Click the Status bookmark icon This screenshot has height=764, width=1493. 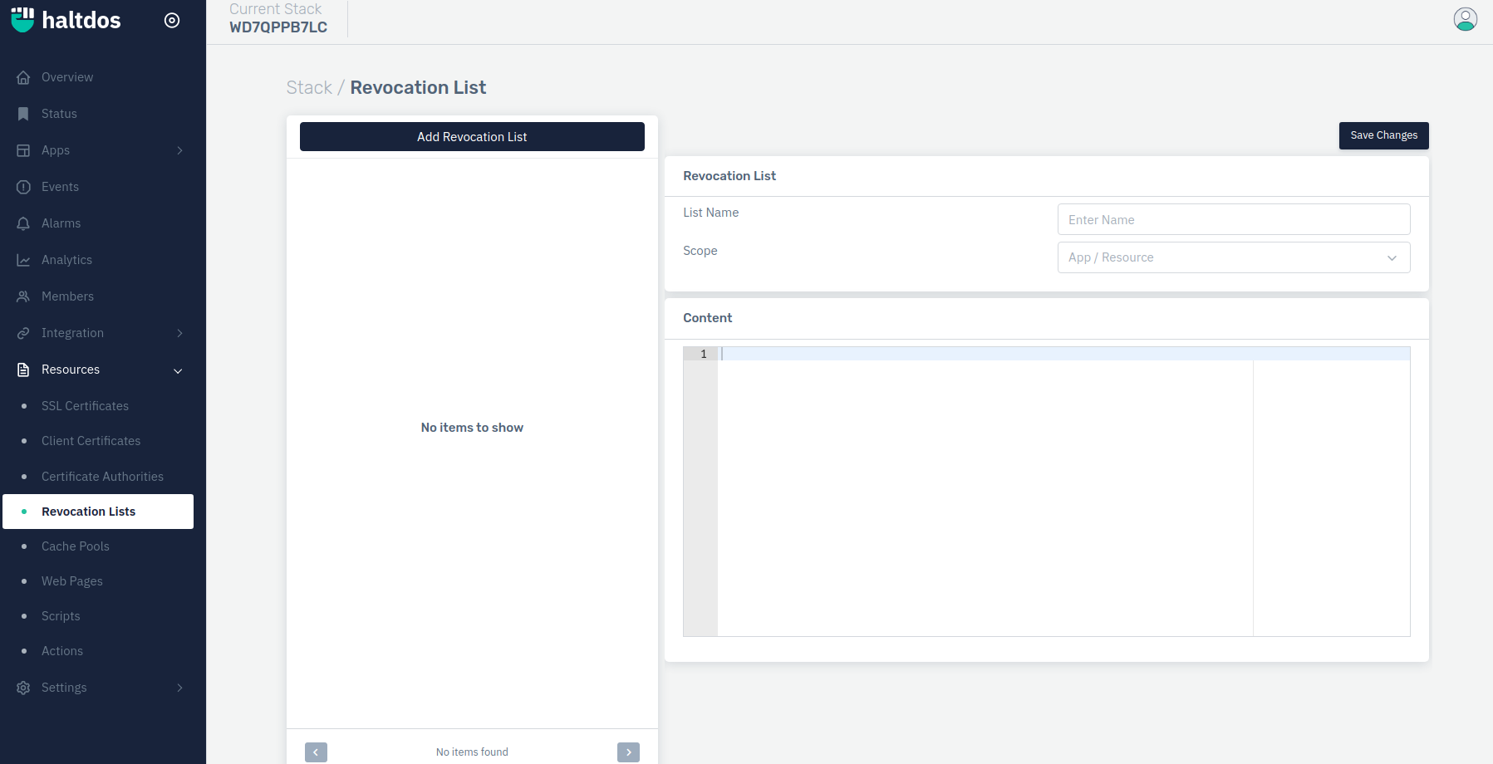pyautogui.click(x=23, y=114)
